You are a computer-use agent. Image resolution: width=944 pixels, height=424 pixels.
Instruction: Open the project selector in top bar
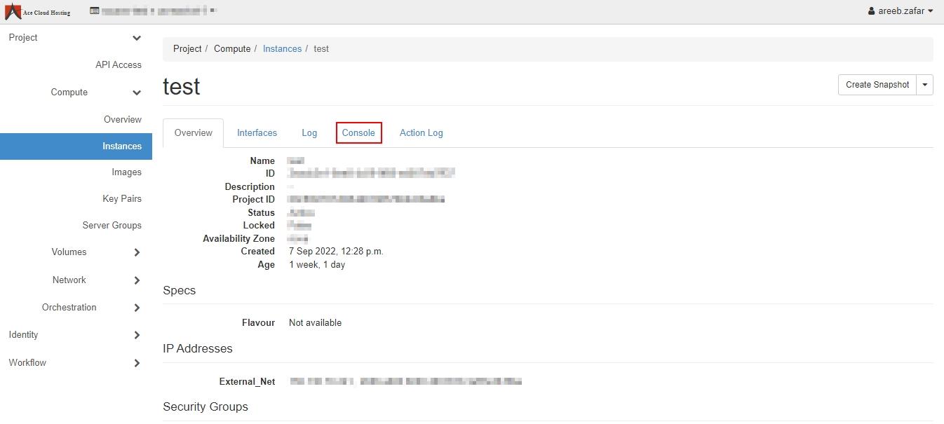pos(153,11)
